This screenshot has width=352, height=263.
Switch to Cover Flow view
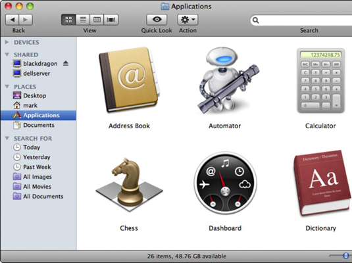point(111,20)
